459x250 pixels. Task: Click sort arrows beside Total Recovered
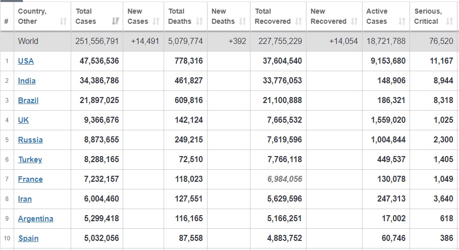coord(298,21)
